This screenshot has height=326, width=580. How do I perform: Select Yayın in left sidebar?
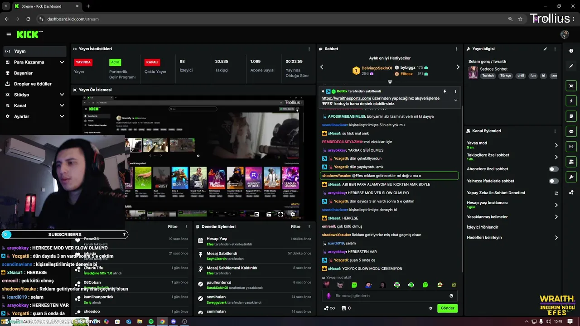tap(35, 51)
